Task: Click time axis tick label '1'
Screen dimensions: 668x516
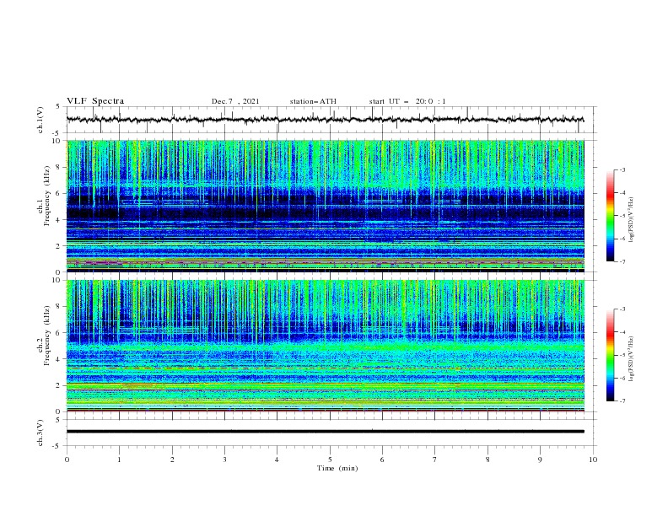Action: pos(119,460)
